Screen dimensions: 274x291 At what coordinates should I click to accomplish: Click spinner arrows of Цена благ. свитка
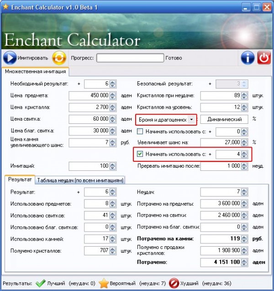[x=113, y=131]
